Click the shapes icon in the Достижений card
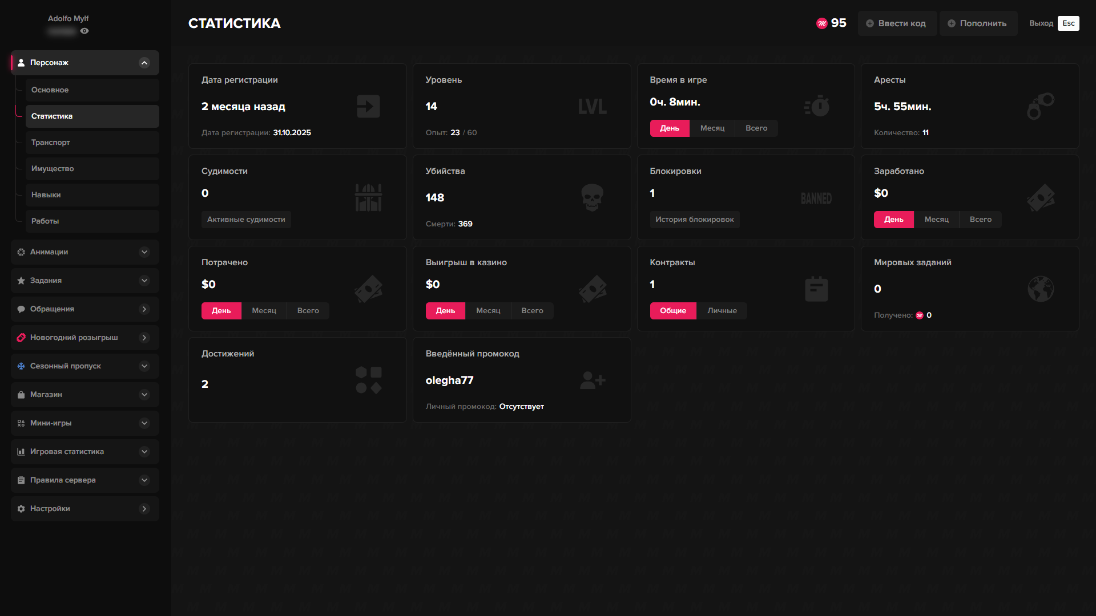1096x616 pixels. click(x=368, y=380)
